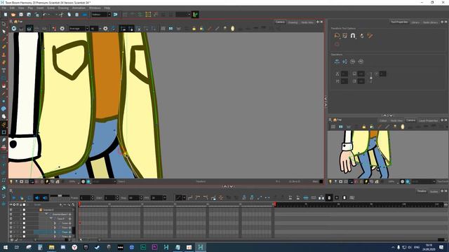Viewport: 449px width, 252px height.
Task: Toggle the enable checkbox on the Scientist-4 layer
Action: (11, 210)
